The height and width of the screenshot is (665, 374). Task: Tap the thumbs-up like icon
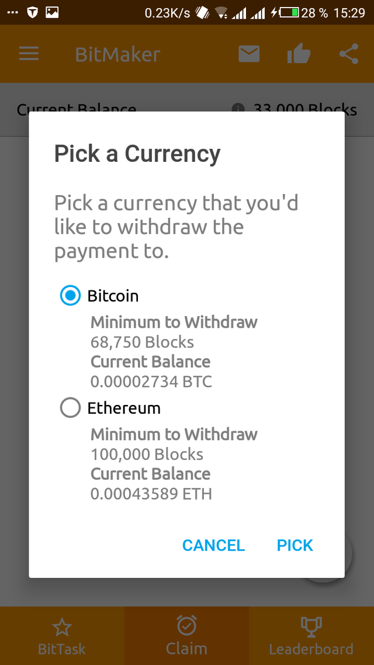299,54
